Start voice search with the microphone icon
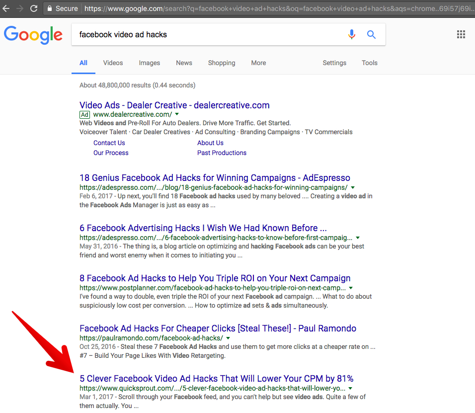This screenshot has height=413, width=475. (x=351, y=34)
